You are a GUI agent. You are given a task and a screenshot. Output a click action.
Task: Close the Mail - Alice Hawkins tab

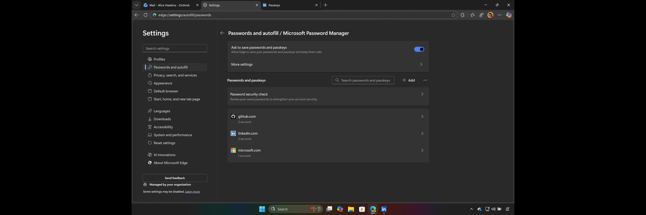tap(197, 5)
